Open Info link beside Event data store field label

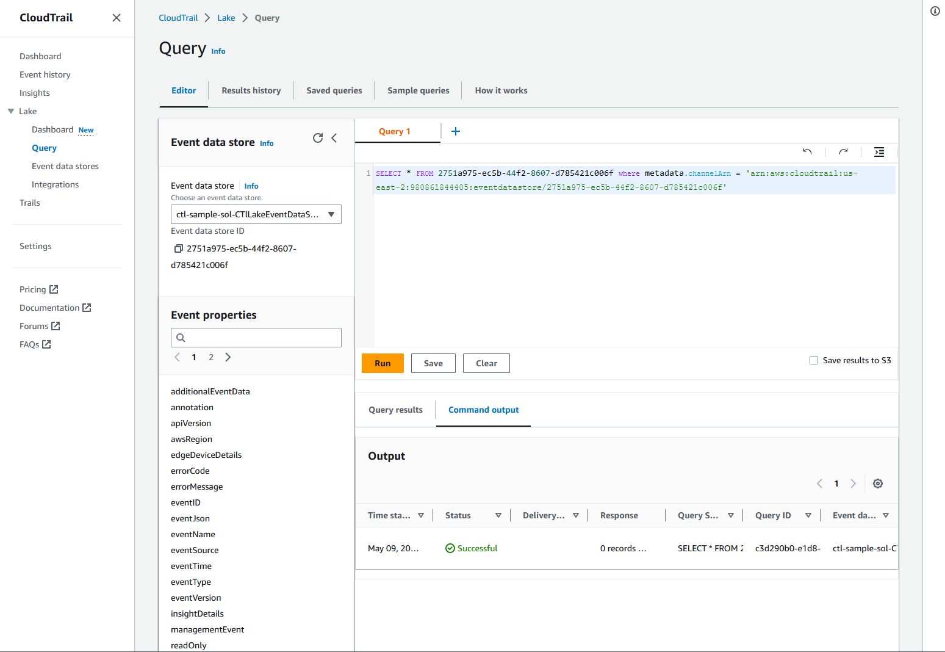(x=251, y=186)
